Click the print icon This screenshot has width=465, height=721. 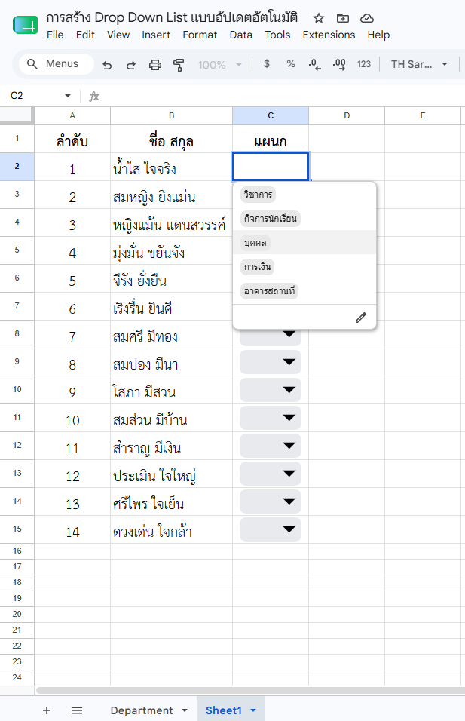point(155,65)
